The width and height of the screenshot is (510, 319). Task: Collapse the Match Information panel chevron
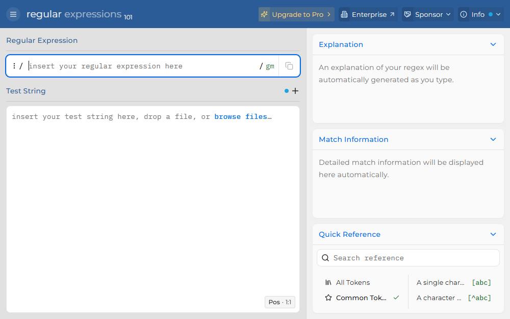493,139
